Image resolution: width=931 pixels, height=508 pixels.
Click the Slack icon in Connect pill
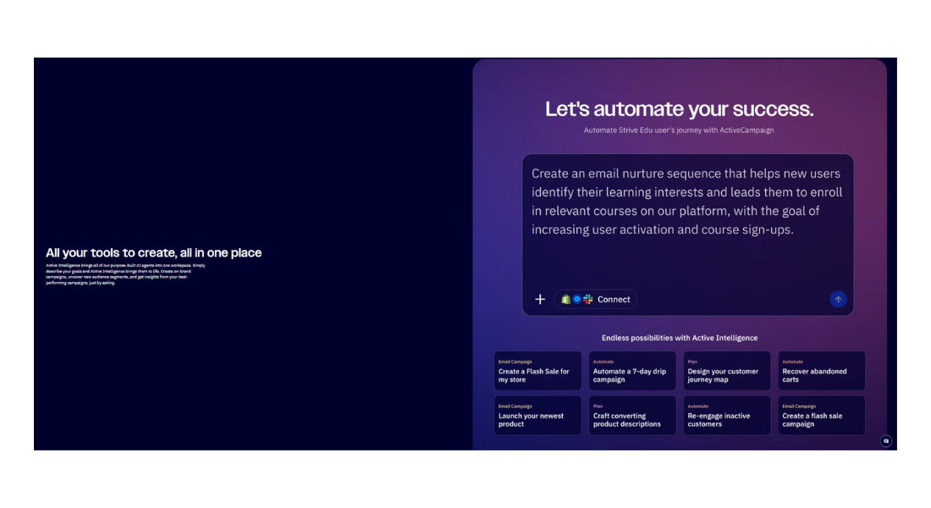click(588, 300)
